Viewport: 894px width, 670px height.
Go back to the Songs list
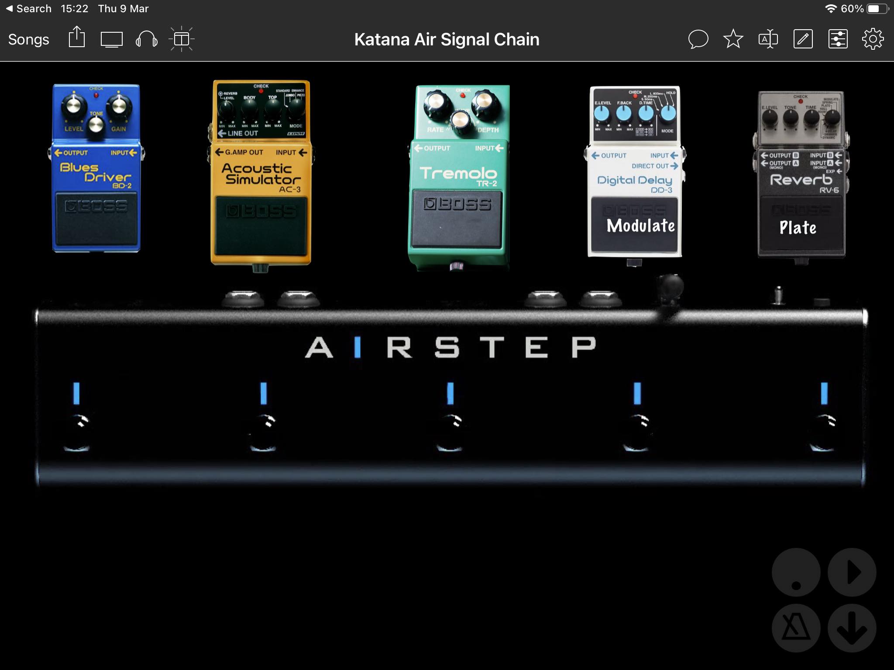(x=29, y=40)
